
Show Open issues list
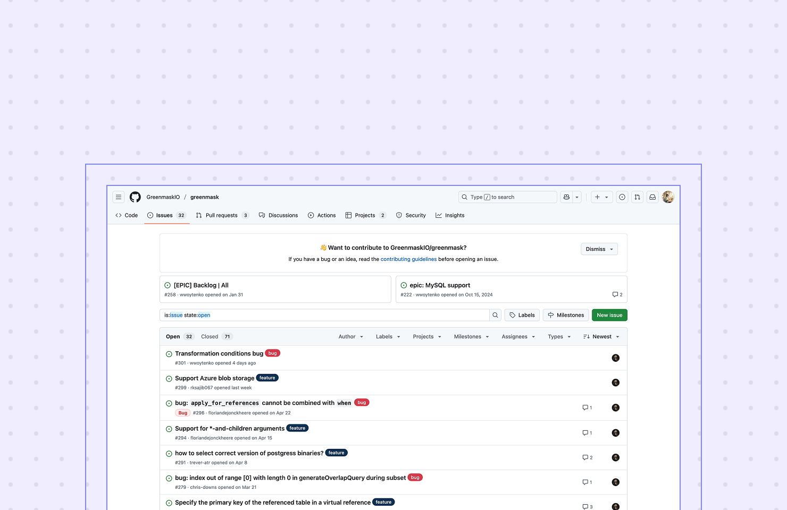point(180,337)
